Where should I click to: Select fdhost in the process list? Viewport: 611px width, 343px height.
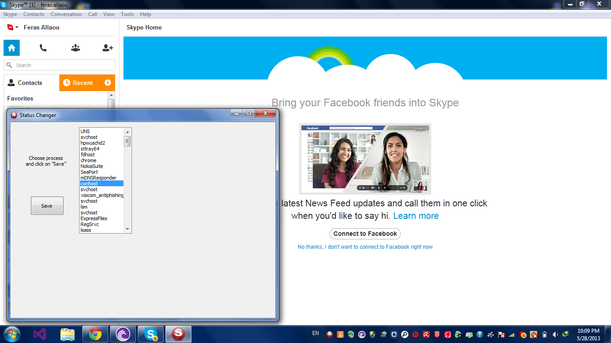[x=102, y=155]
